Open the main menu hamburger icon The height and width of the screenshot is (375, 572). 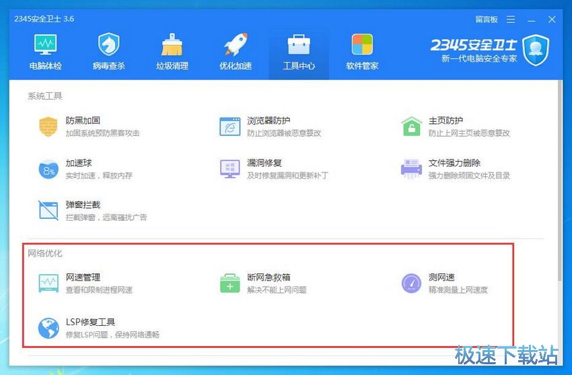coord(511,20)
